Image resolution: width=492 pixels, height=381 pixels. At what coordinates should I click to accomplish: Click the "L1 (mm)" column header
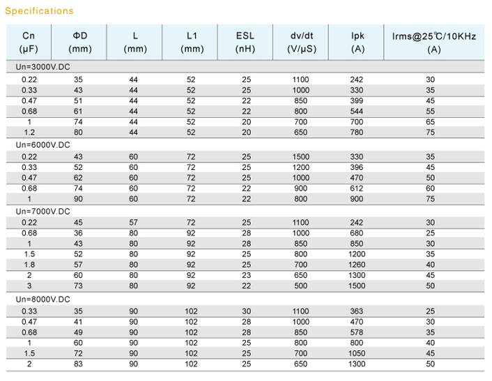tap(190, 42)
